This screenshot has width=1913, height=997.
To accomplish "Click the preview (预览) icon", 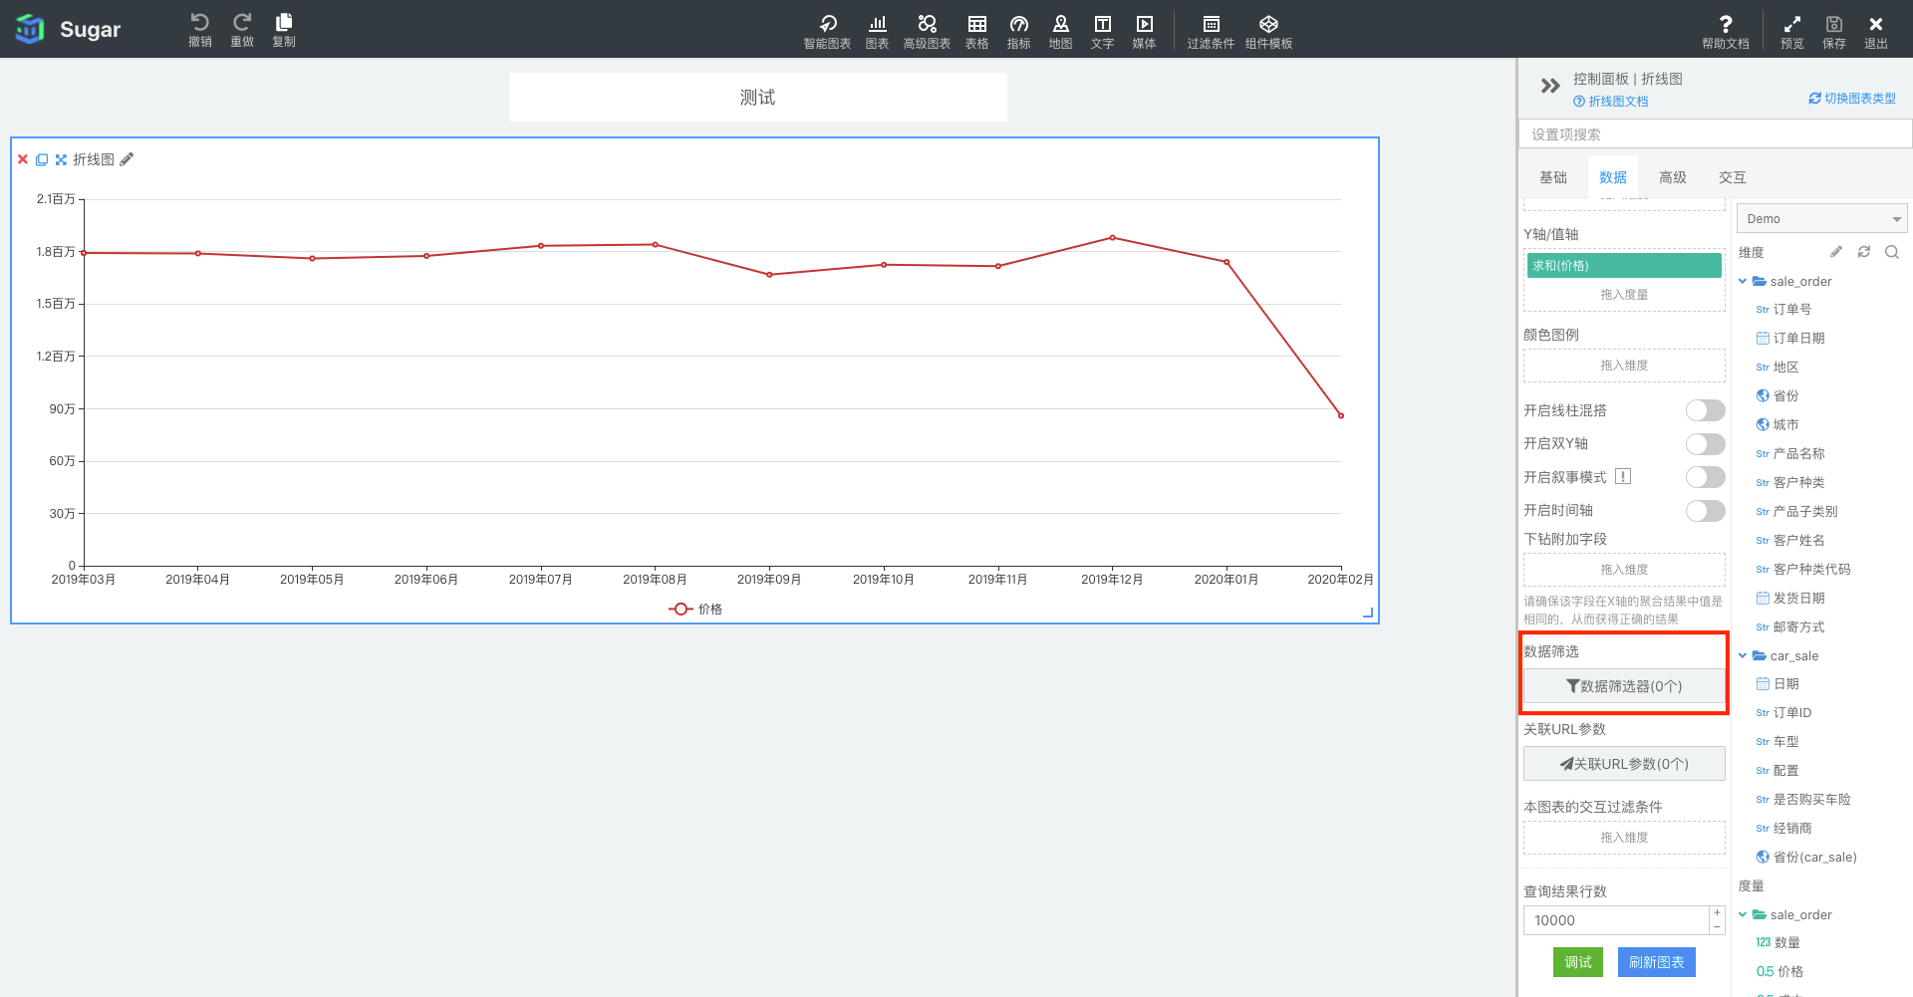I will point(1791,24).
